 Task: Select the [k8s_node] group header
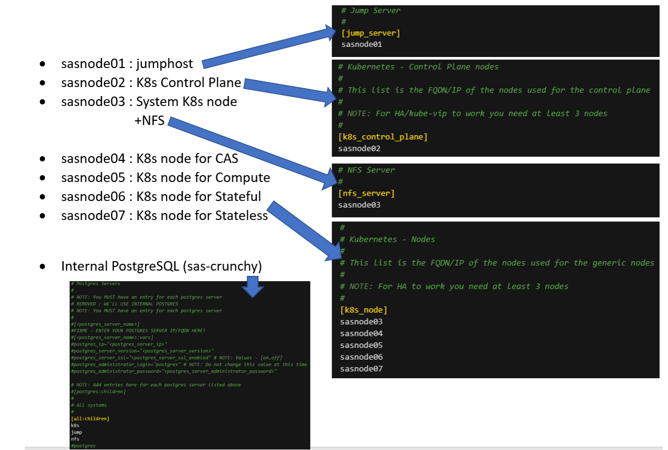point(364,310)
